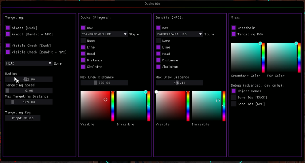The height and width of the screenshot is (163, 305).
Task: Click the Bandits Invisible color picker square
Action: [x=206, y=106]
